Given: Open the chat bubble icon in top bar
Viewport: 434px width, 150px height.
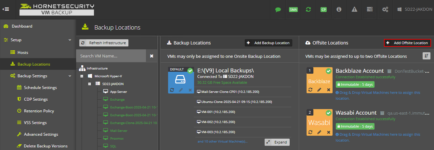Looking at the screenshot, I should pyautogui.click(x=278, y=9).
